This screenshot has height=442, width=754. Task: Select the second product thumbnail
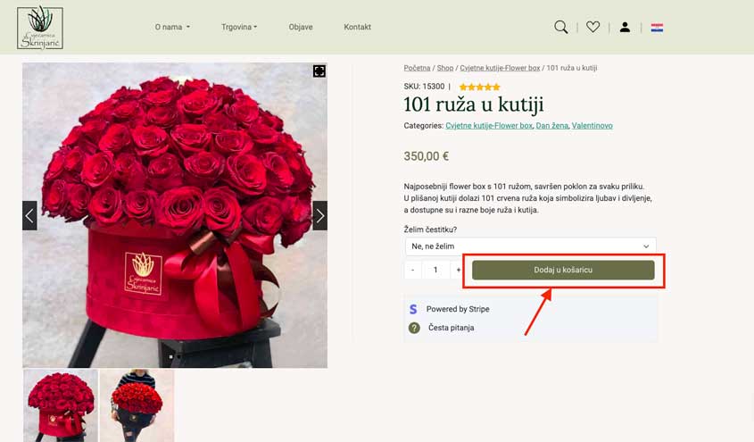137,404
